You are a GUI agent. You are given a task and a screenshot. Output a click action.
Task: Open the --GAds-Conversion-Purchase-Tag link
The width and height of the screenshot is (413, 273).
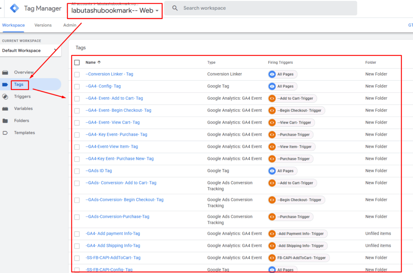(x=117, y=216)
